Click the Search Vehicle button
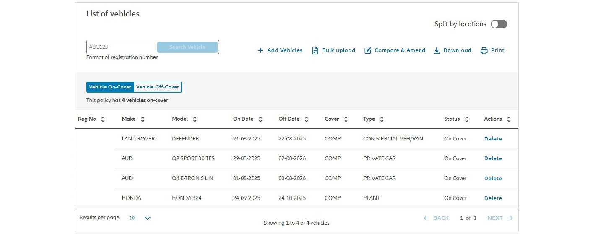Image resolution: width=593 pixels, height=239 pixels. [x=187, y=47]
